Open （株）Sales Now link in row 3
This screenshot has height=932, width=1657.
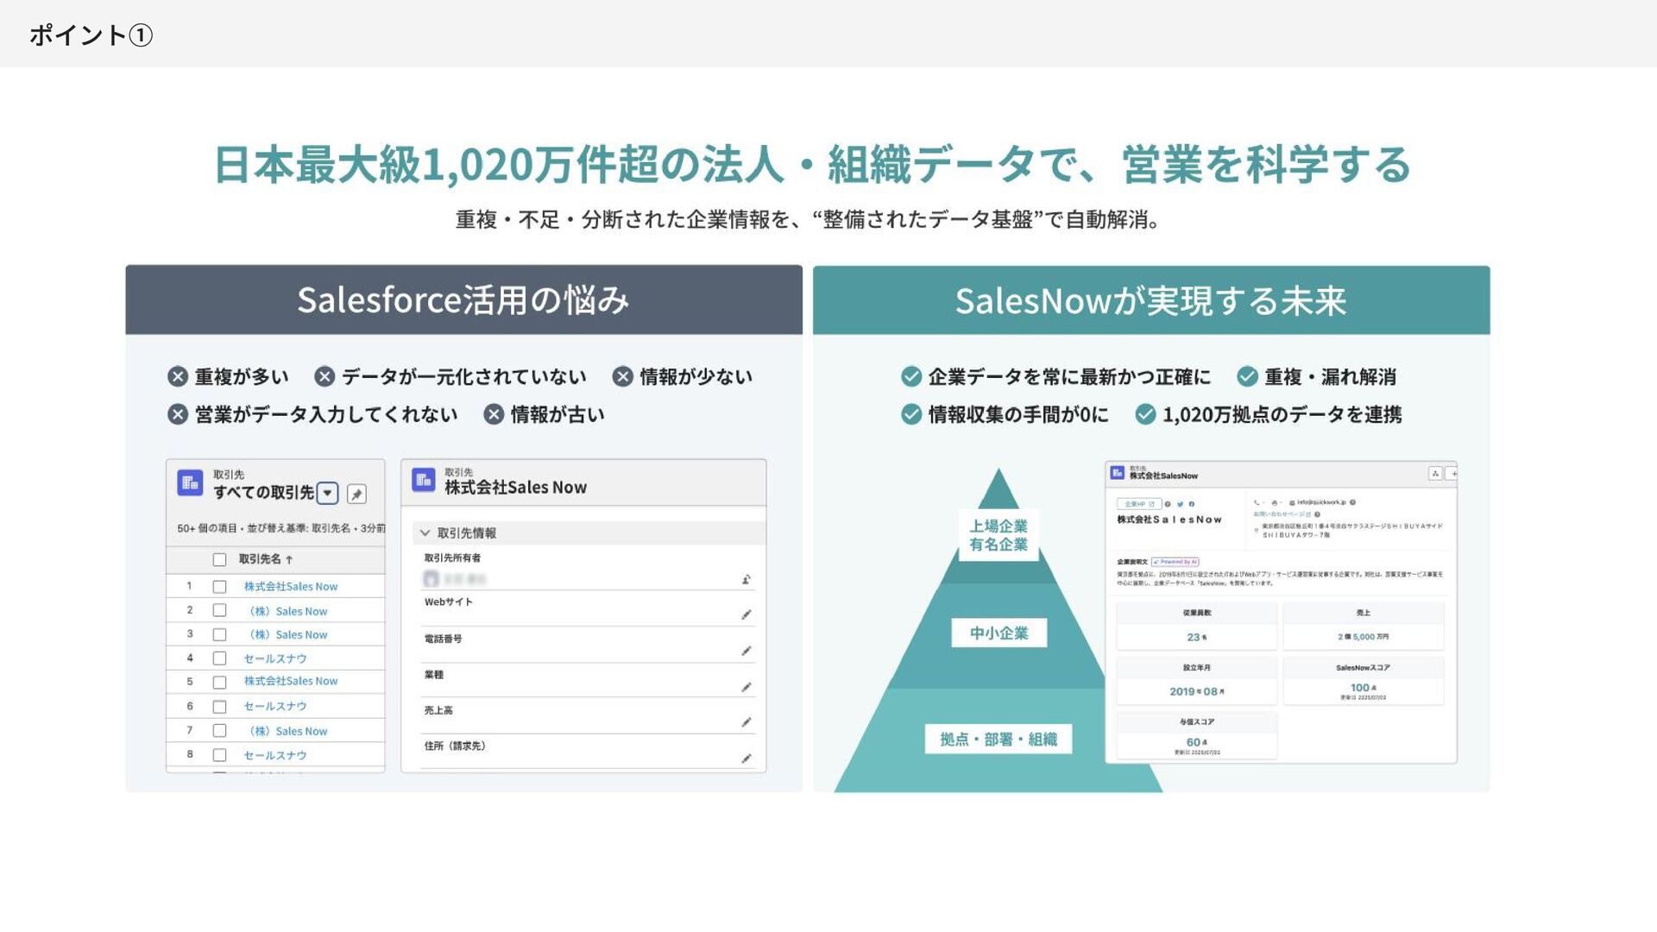[287, 635]
